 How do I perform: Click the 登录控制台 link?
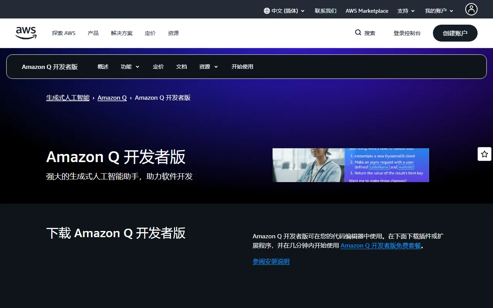[x=407, y=33]
